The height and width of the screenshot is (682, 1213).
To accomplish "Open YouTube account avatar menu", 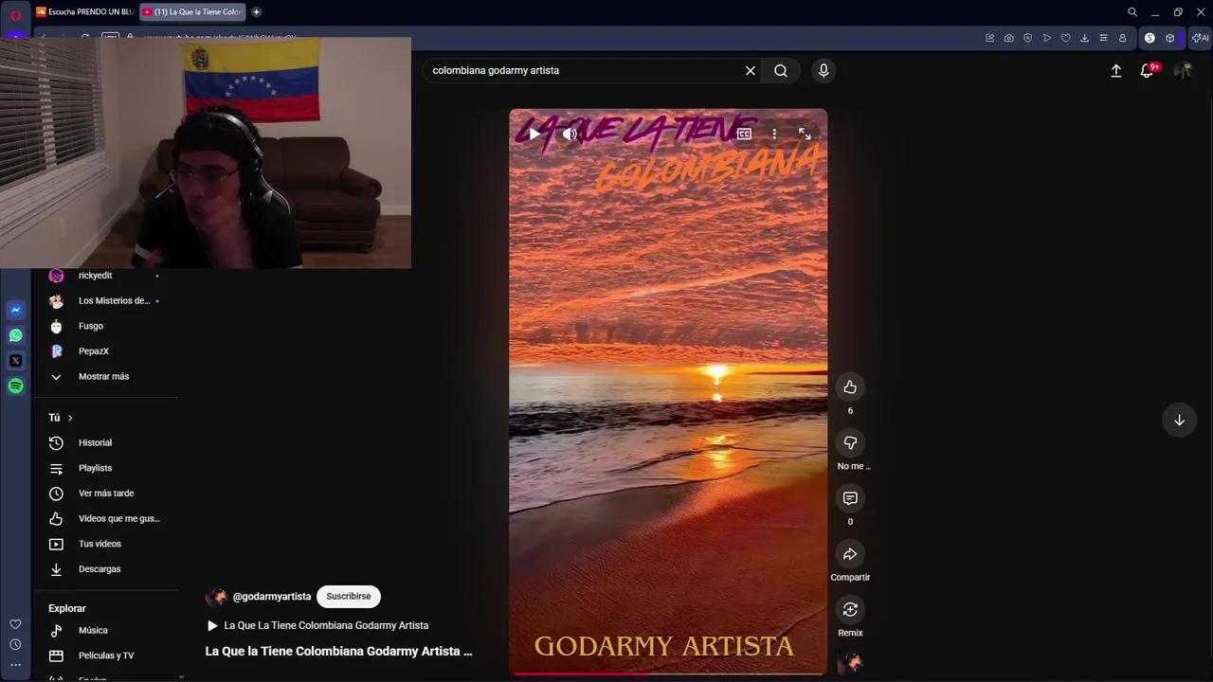I will click(x=1183, y=70).
